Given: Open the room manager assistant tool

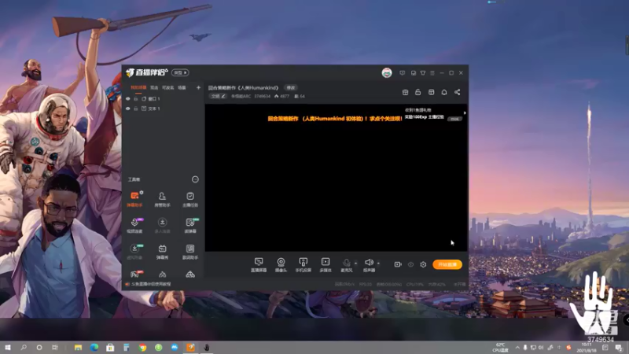Looking at the screenshot, I should (x=162, y=199).
